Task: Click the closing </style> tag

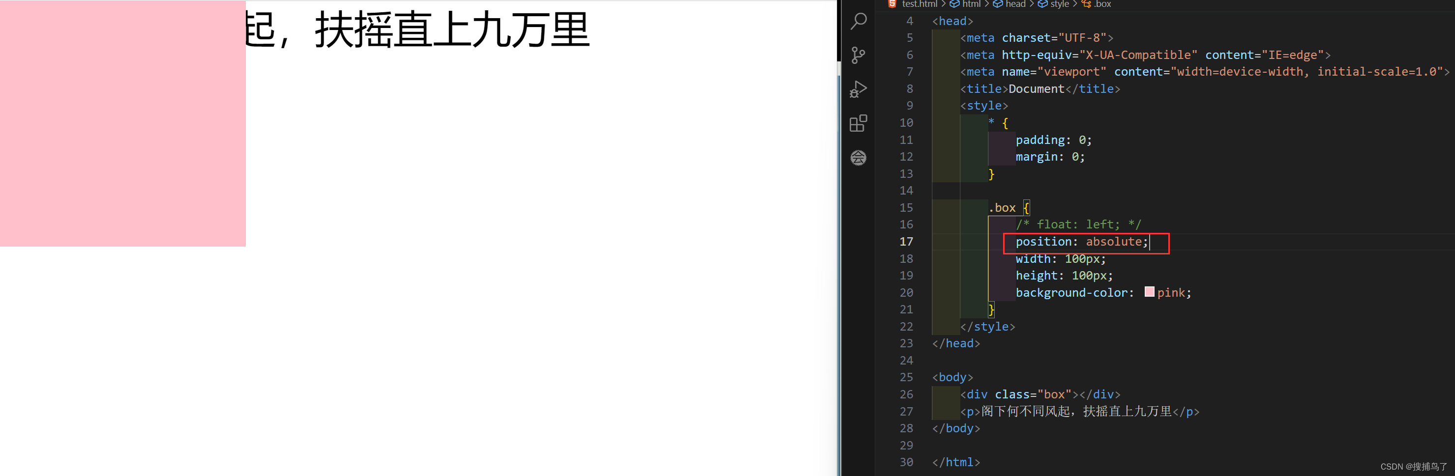Action: pyautogui.click(x=987, y=327)
